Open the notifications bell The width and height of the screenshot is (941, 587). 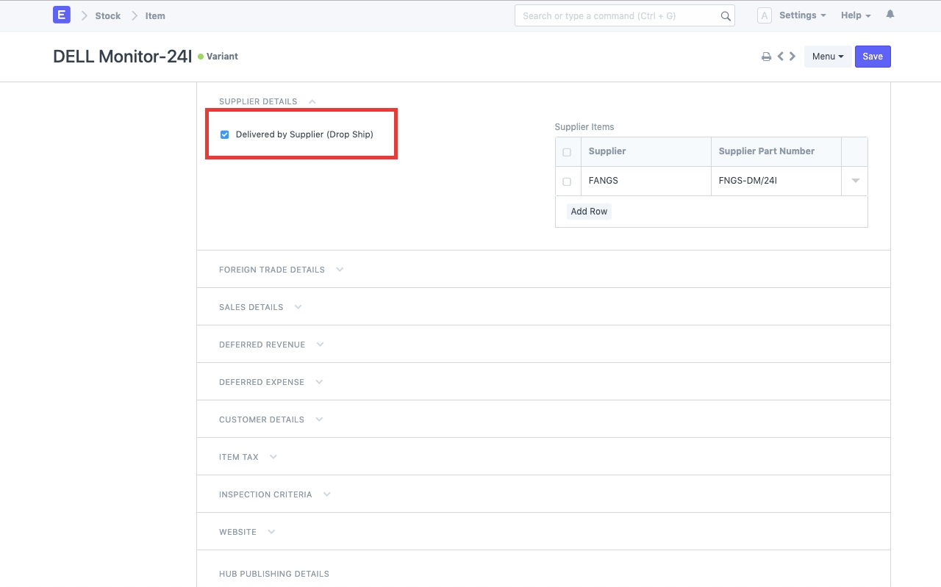(x=890, y=15)
